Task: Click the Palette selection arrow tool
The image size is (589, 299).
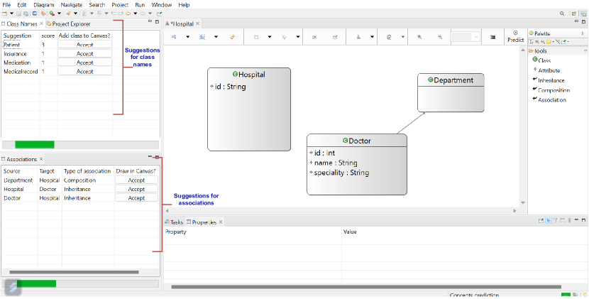Action: point(532,42)
